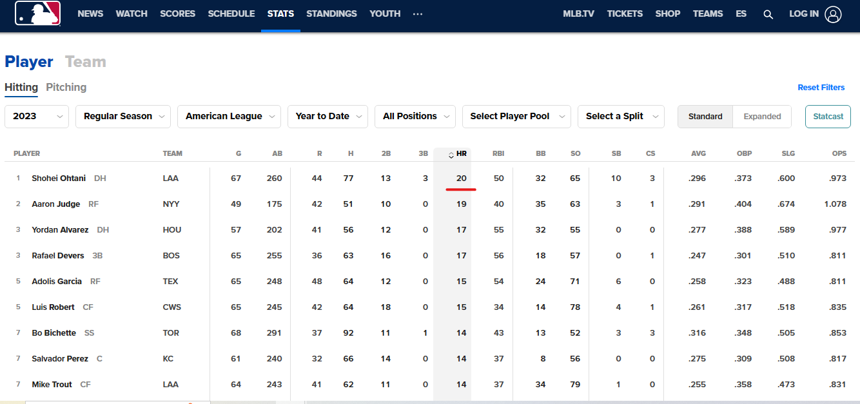Open STANDINGS in the top nav
This screenshot has width=860, height=404.
(331, 14)
